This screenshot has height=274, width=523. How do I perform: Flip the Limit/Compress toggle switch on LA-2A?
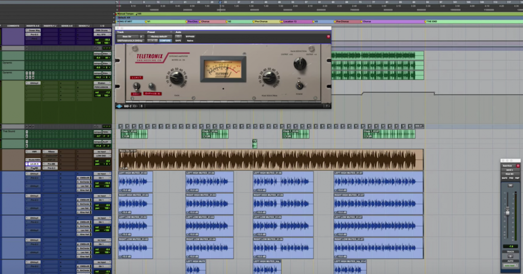(x=136, y=86)
